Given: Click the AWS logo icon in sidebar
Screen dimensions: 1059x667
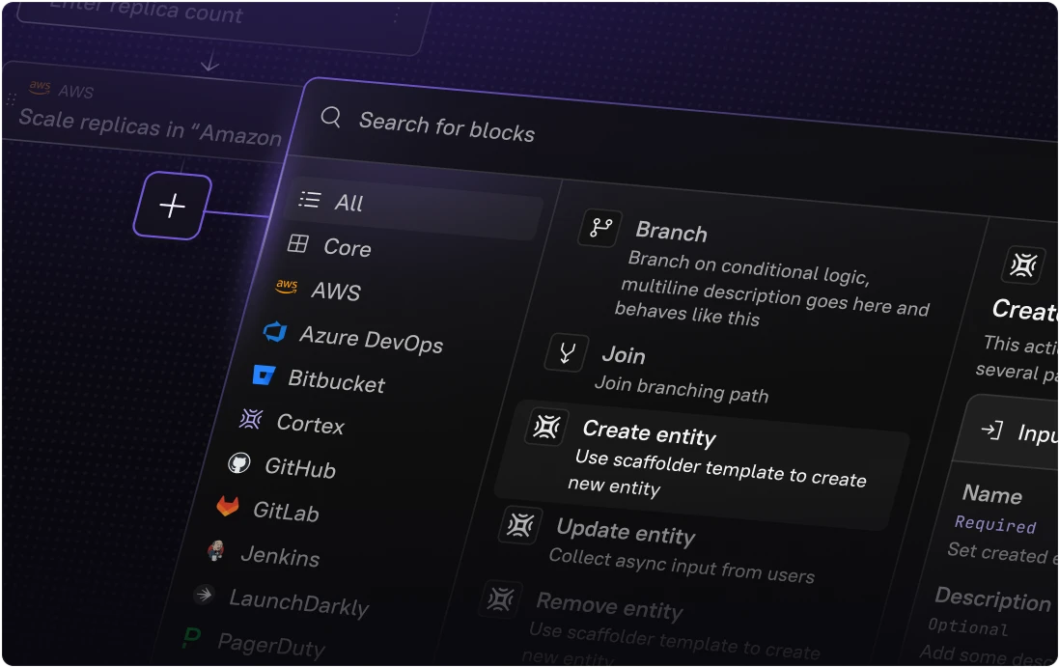Looking at the screenshot, I should click(287, 287).
